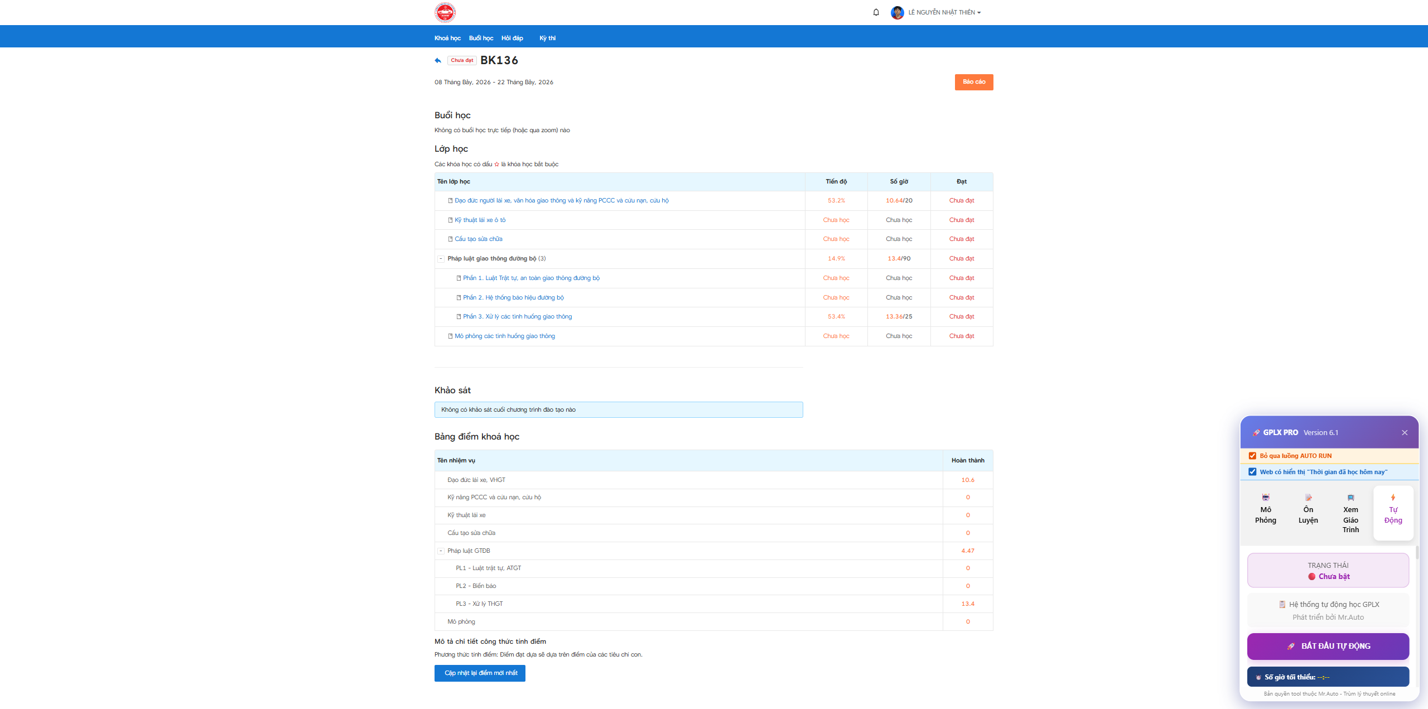Open the Hỏi đáp menu

click(x=512, y=38)
